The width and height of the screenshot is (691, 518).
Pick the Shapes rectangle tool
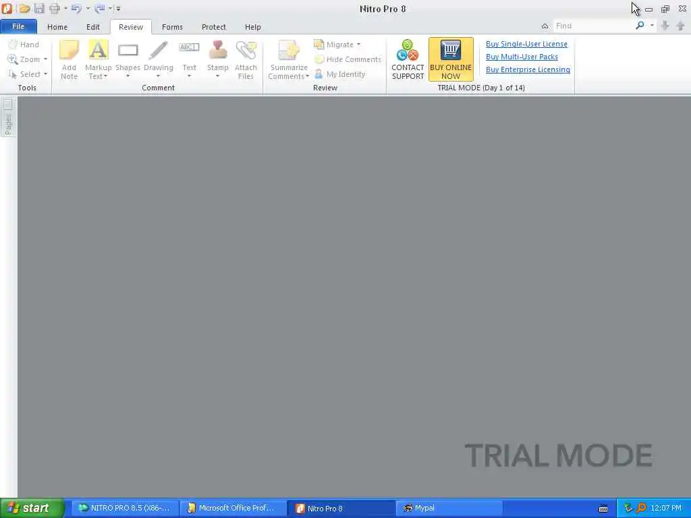[128, 51]
